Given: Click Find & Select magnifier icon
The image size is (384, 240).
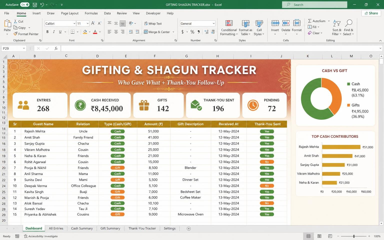Looking at the screenshot, I should pos(348,23).
